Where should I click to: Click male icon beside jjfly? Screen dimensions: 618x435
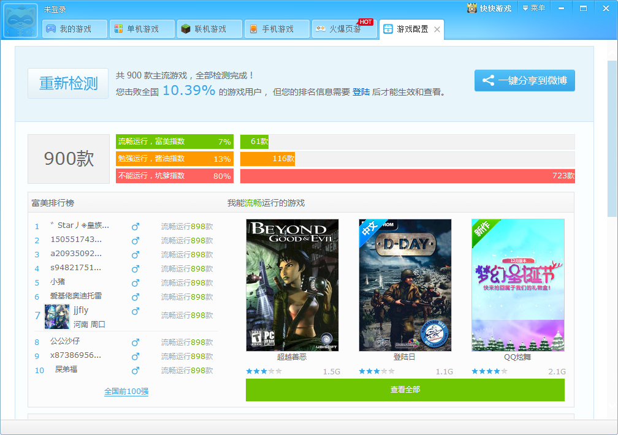pyautogui.click(x=135, y=311)
